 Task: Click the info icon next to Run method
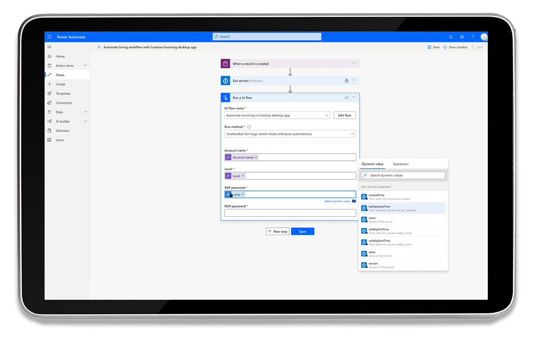tap(249, 127)
